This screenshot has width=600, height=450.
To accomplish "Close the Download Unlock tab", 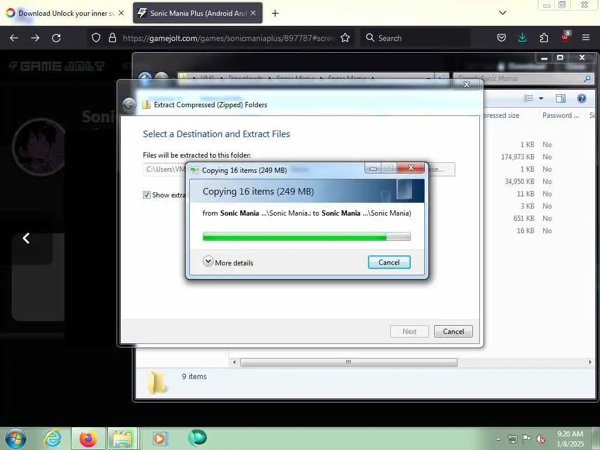I will pos(121,13).
